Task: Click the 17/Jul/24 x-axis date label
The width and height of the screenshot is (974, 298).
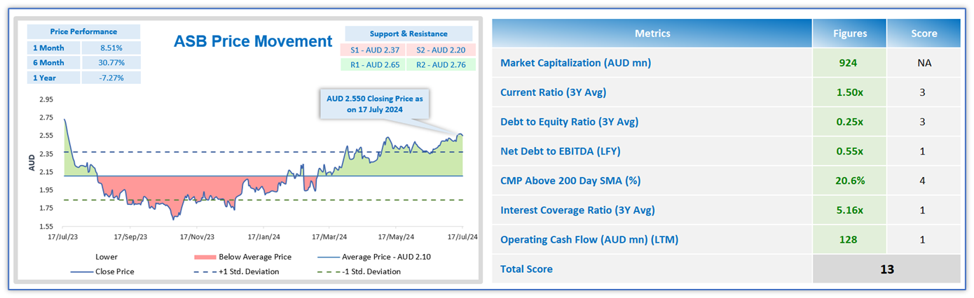Action: 463,237
